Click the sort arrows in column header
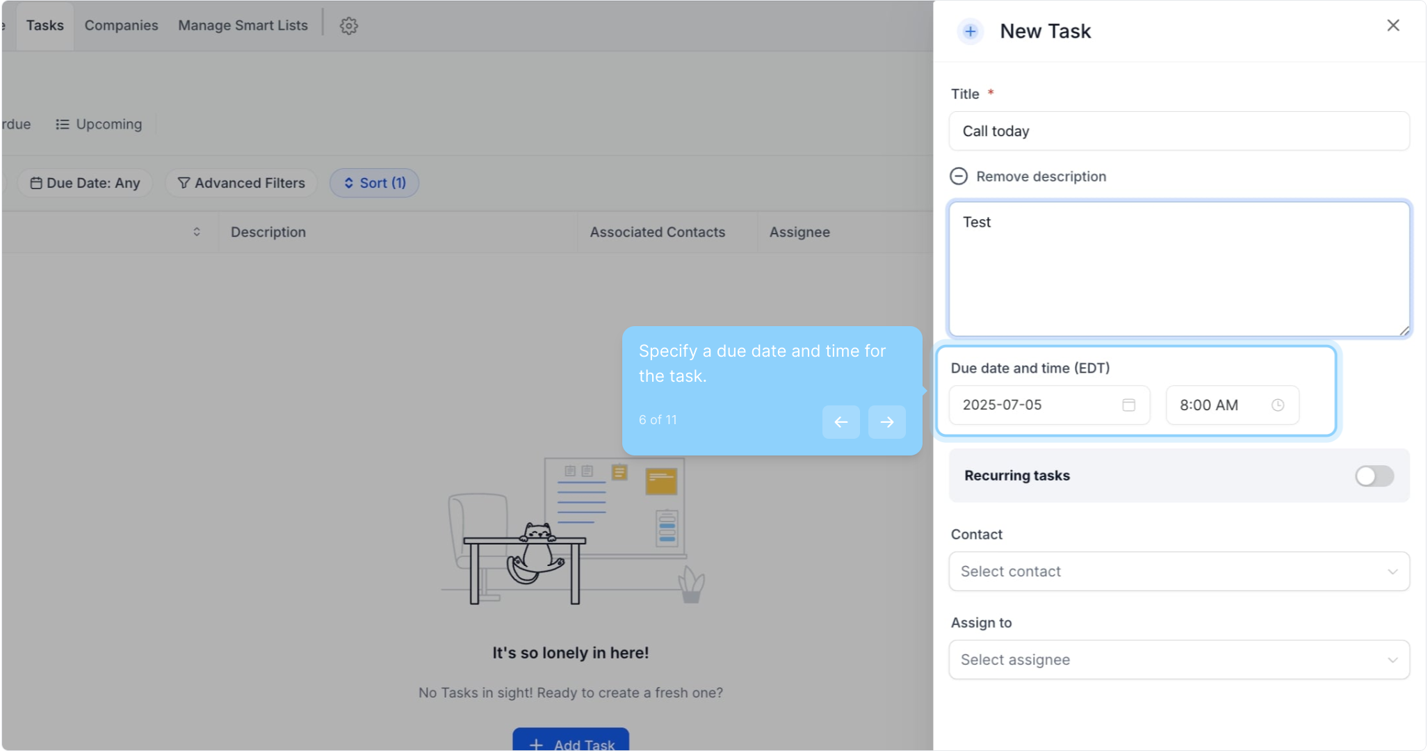The width and height of the screenshot is (1428, 751). pos(197,232)
